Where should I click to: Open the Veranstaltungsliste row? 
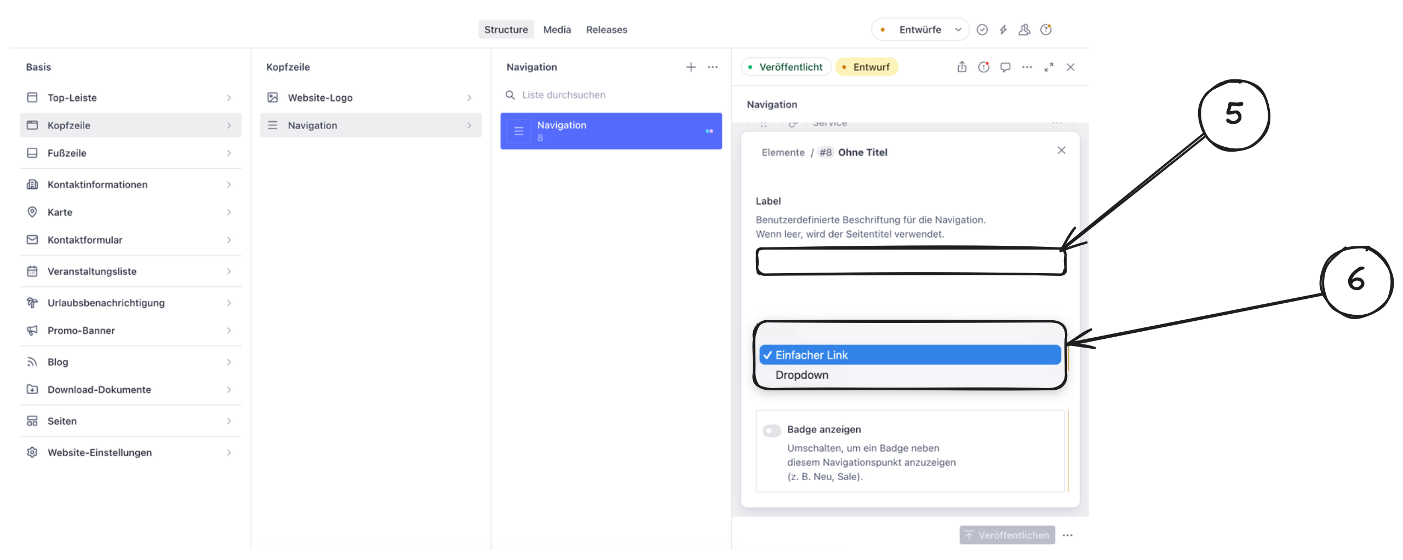click(x=130, y=272)
